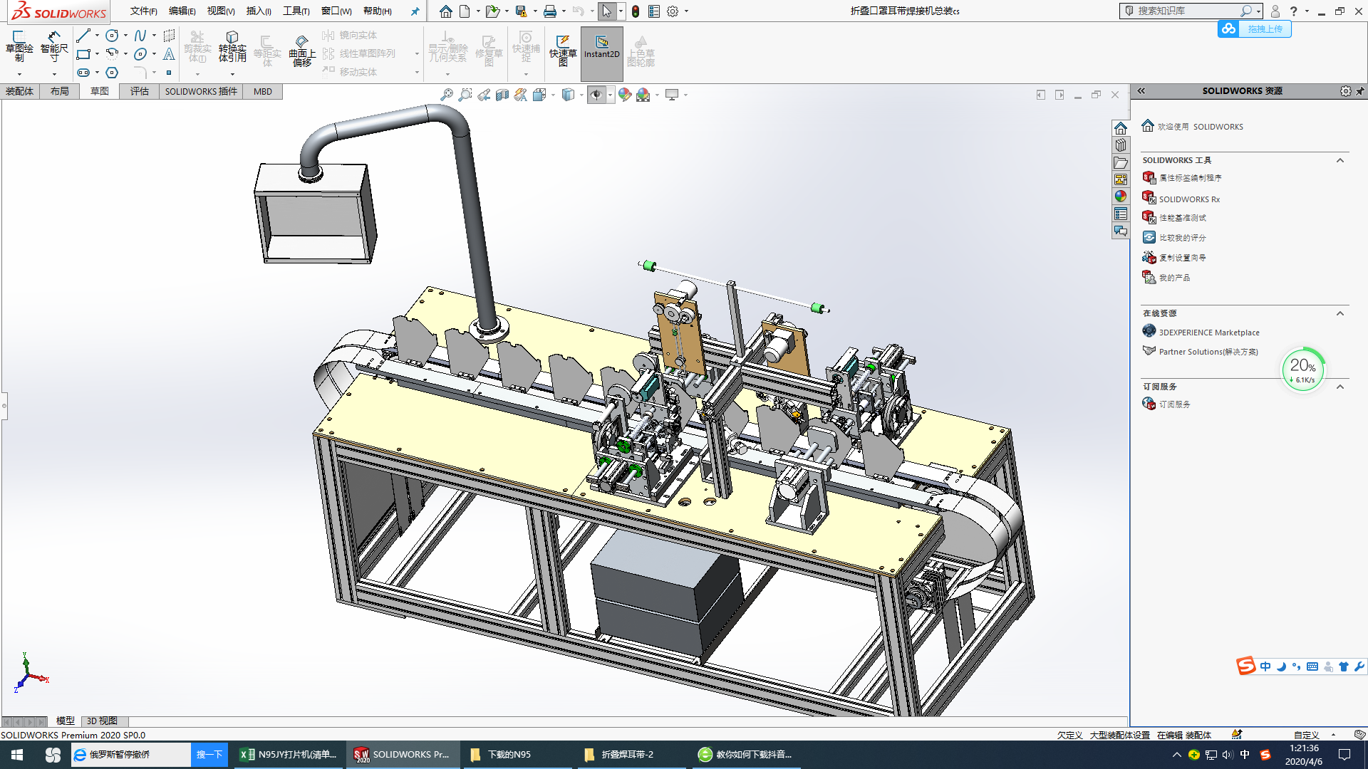Open rectangle tool dropdown arrow

(x=97, y=54)
